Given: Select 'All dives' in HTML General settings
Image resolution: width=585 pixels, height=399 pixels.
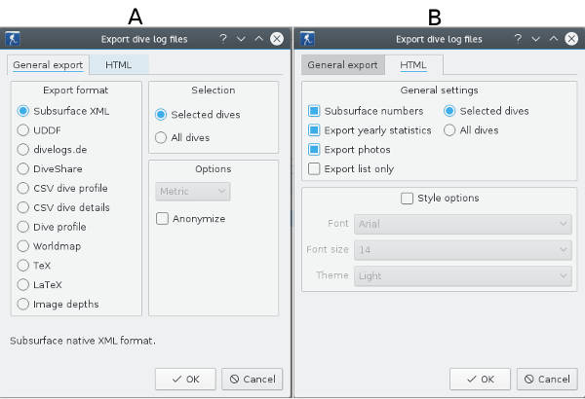Looking at the screenshot, I should tap(471, 130).
